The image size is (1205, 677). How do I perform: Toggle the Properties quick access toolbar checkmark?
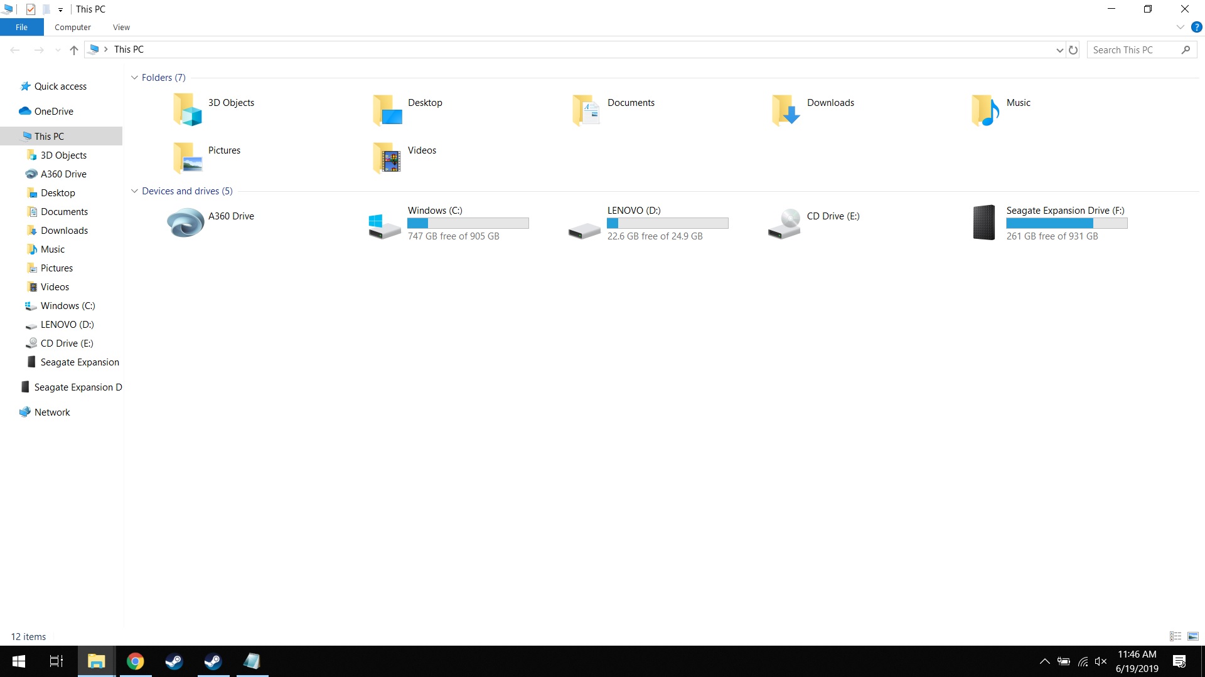[x=31, y=9]
